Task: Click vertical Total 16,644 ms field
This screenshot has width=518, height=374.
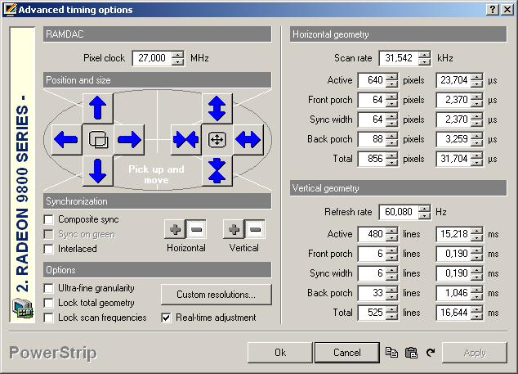Action: [x=454, y=313]
